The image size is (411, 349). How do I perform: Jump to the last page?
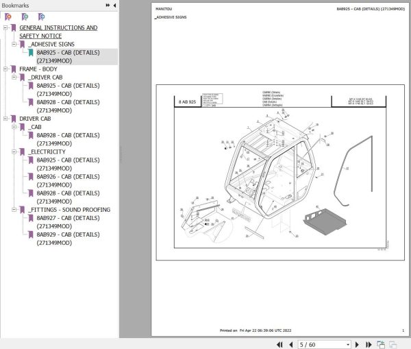tap(369, 344)
